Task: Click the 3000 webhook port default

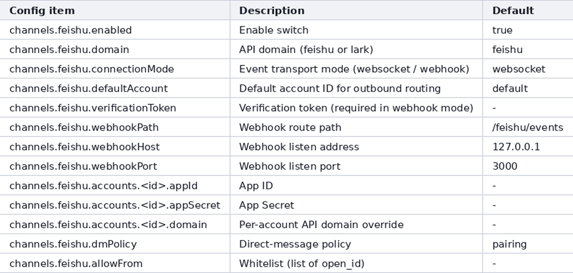Action: (505, 166)
